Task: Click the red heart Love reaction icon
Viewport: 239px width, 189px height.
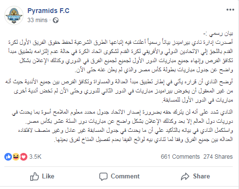Action: [x=24, y=157]
